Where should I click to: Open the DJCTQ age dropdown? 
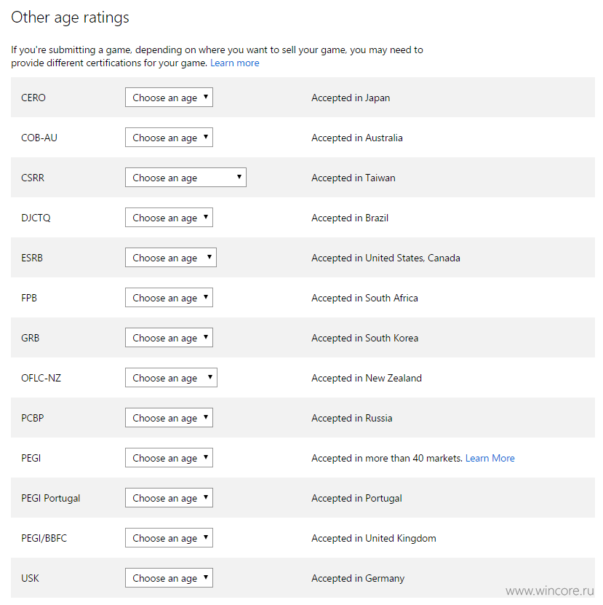[169, 218]
